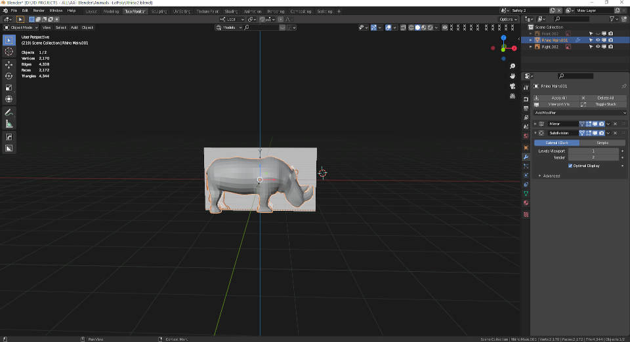
Task: Open the Object Data green triangle tab
Action: (526, 194)
